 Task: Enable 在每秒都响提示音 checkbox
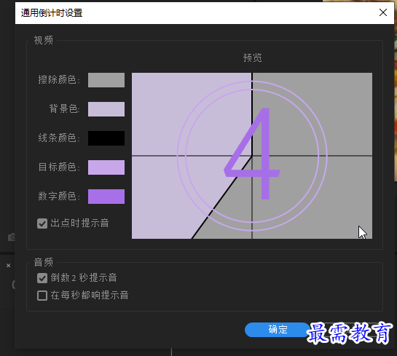pos(42,296)
